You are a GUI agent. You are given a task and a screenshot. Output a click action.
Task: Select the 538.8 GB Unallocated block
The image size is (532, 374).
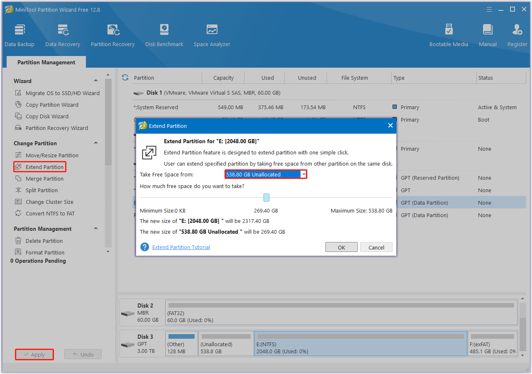click(x=226, y=343)
